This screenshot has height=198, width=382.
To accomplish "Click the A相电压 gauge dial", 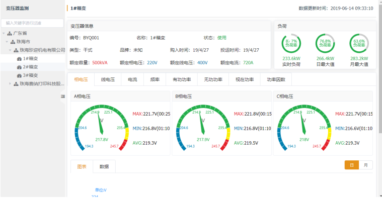I will tap(102, 128).
